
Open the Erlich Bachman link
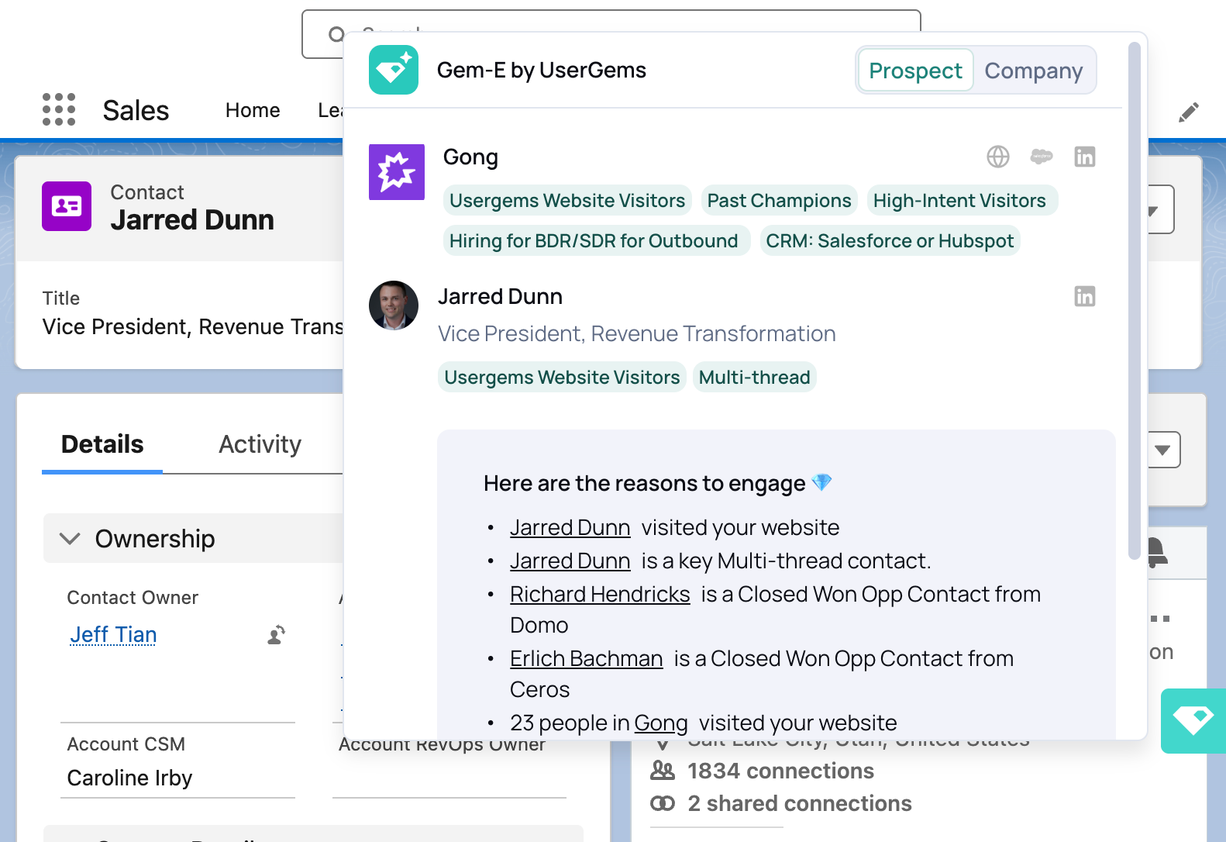(x=586, y=658)
